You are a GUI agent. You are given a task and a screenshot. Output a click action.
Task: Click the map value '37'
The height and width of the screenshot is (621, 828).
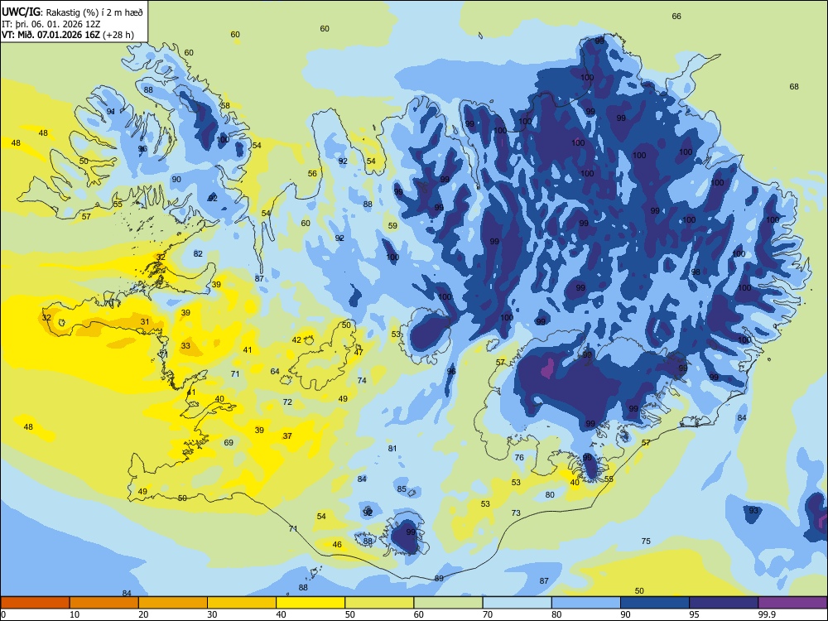[x=287, y=436]
